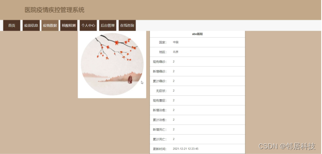Click the value 2 in 新增确诊 row

[174, 71]
